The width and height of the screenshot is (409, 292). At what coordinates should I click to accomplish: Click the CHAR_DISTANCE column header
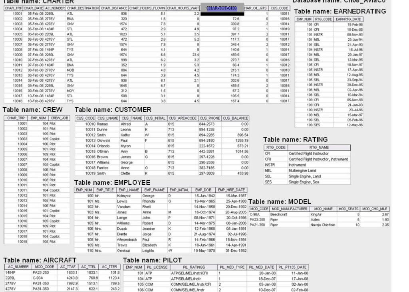click(x=114, y=8)
